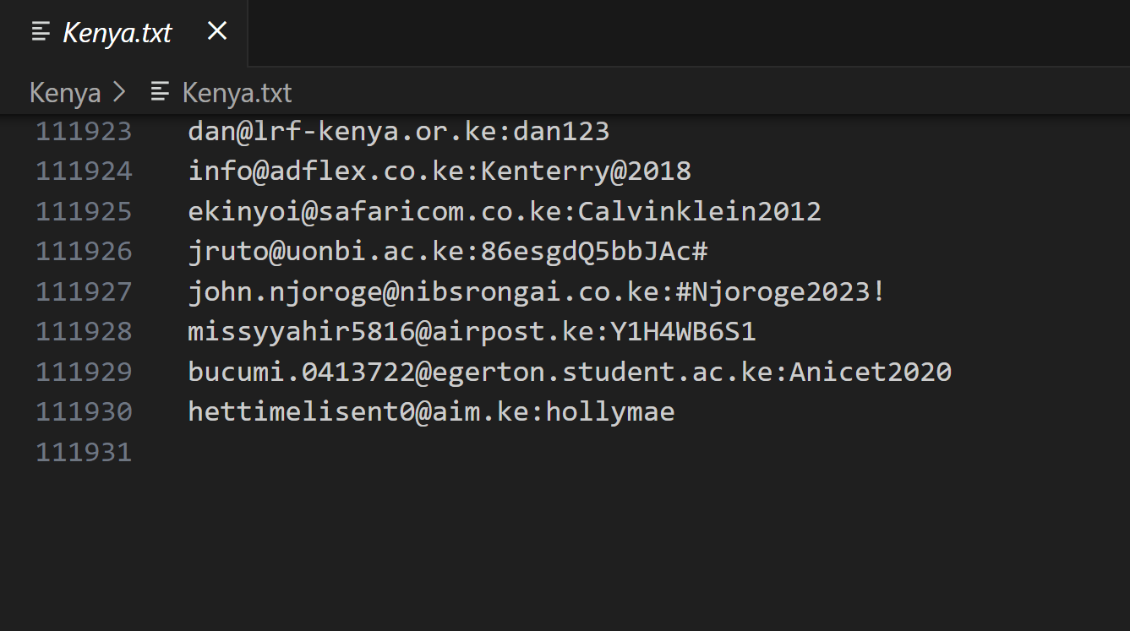Select line number 111927 in the gutter

[84, 291]
